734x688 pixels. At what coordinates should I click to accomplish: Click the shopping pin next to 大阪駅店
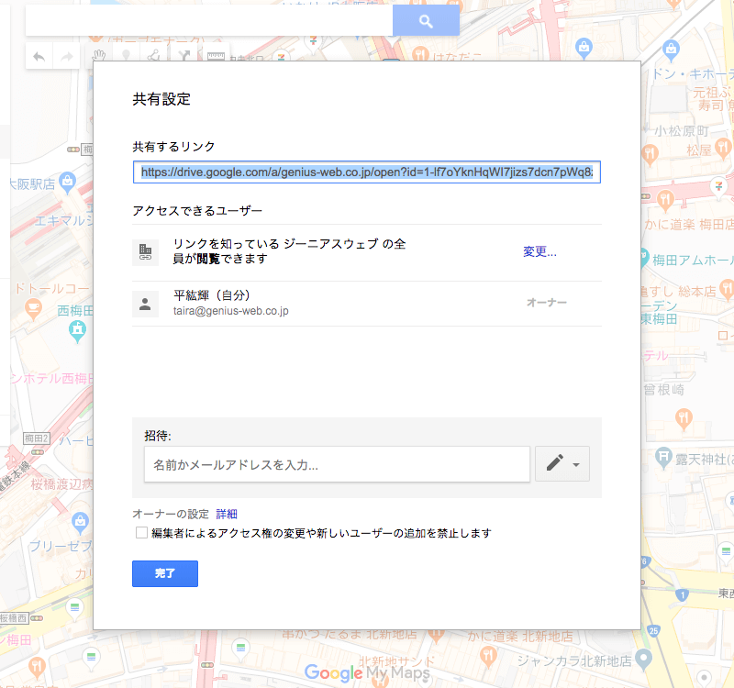pyautogui.click(x=68, y=182)
